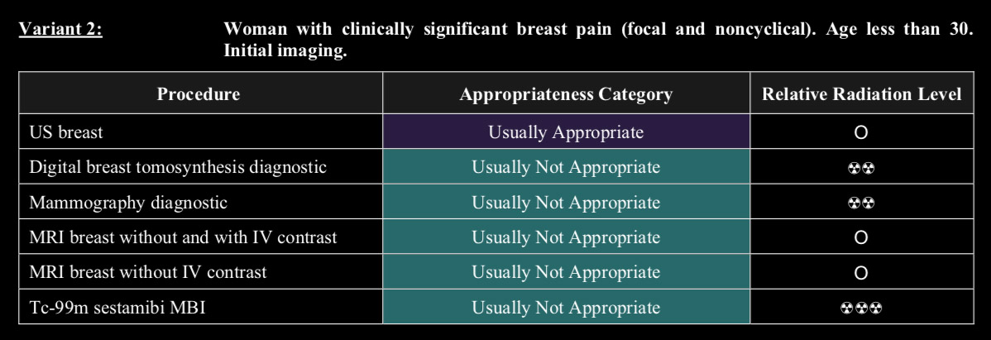Click MRI breast without IV contrast text
991x340 pixels.
(148, 271)
